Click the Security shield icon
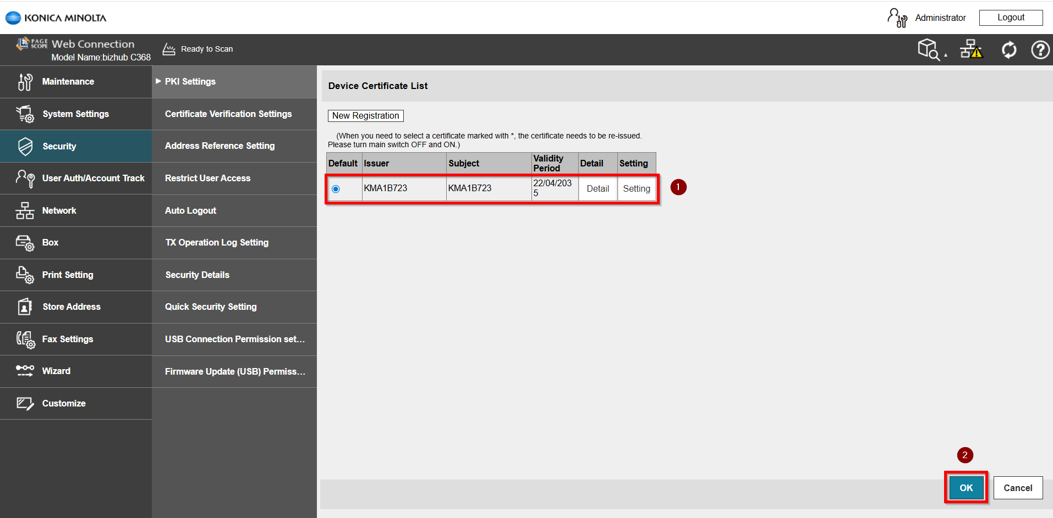 pos(25,146)
